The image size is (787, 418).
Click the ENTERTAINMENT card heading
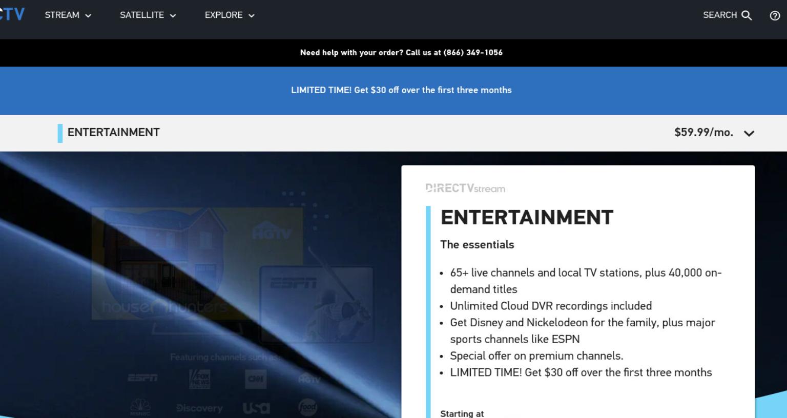(527, 217)
